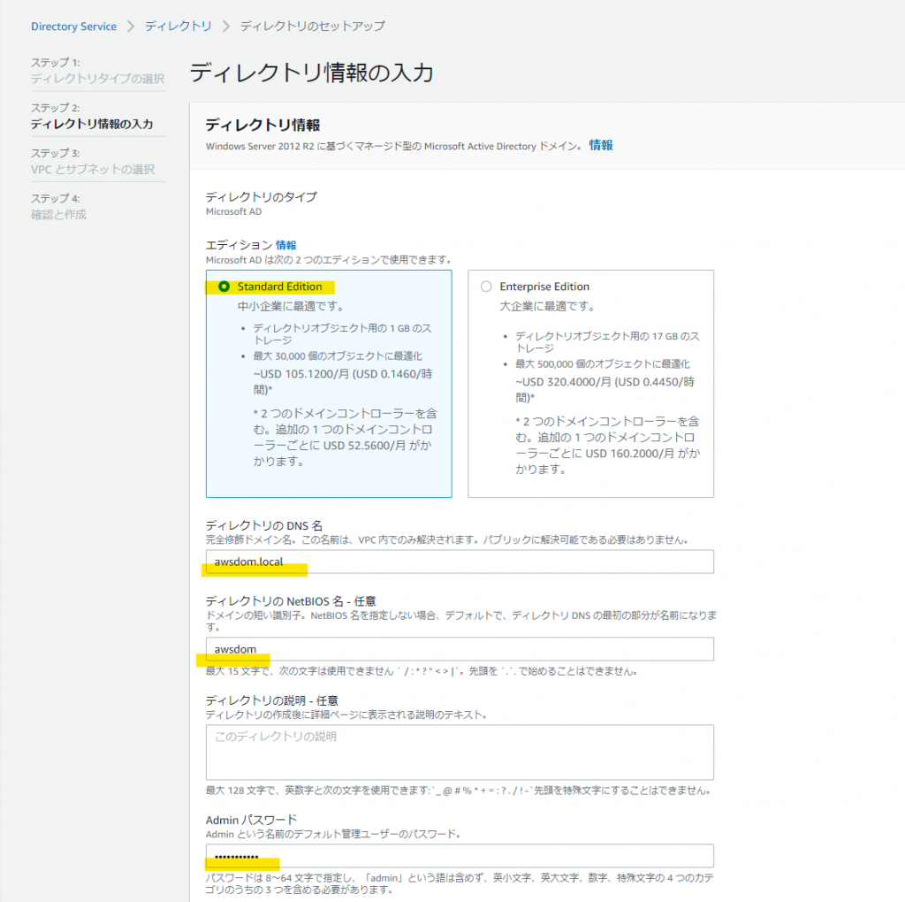This screenshot has width=905, height=902.
Task: Click ディレクトリのセットアップ breadcrumb item
Action: [312, 27]
